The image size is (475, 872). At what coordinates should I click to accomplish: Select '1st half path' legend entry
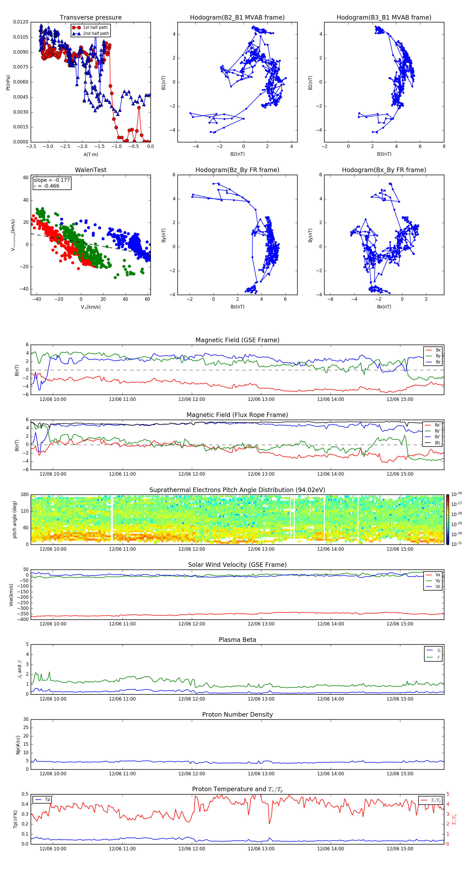pyautogui.click(x=90, y=27)
